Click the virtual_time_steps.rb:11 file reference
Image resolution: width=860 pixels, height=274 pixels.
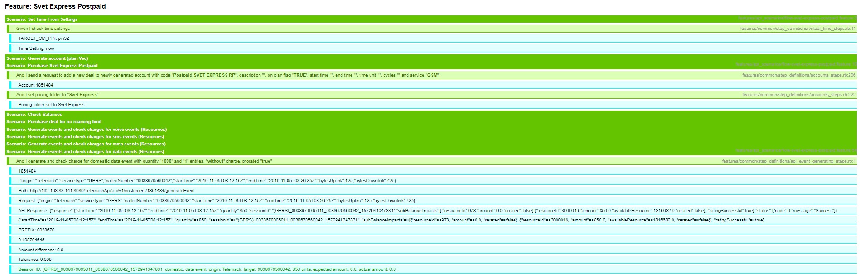click(x=798, y=29)
